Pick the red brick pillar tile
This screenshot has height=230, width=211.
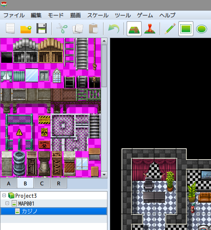69,164
